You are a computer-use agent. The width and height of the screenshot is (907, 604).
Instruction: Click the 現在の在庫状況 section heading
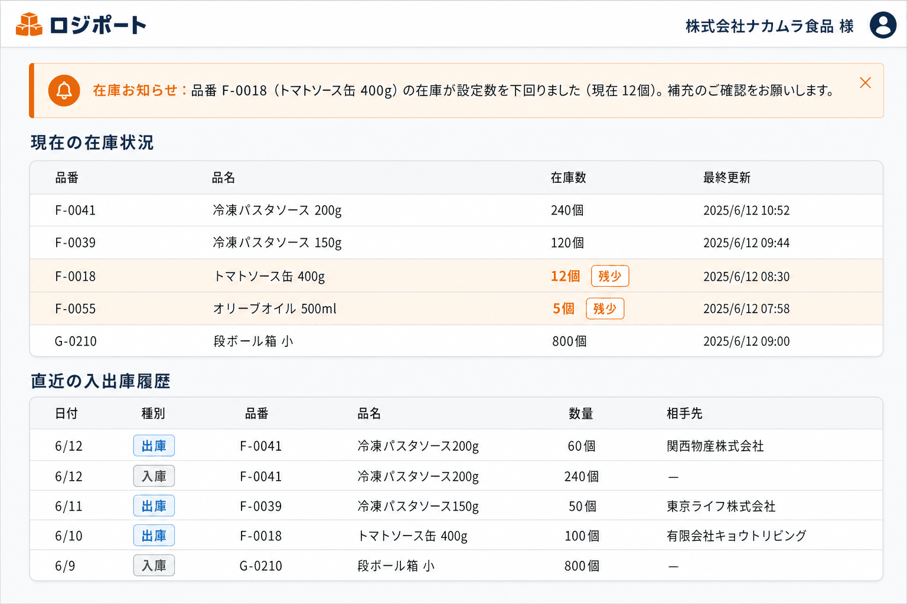[92, 143]
